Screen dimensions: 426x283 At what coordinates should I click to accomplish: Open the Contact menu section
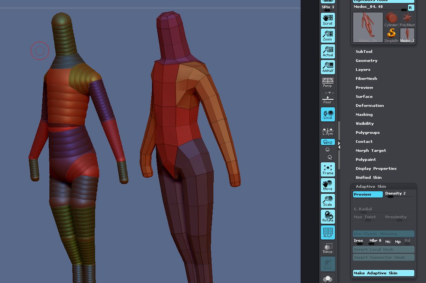[x=364, y=142]
